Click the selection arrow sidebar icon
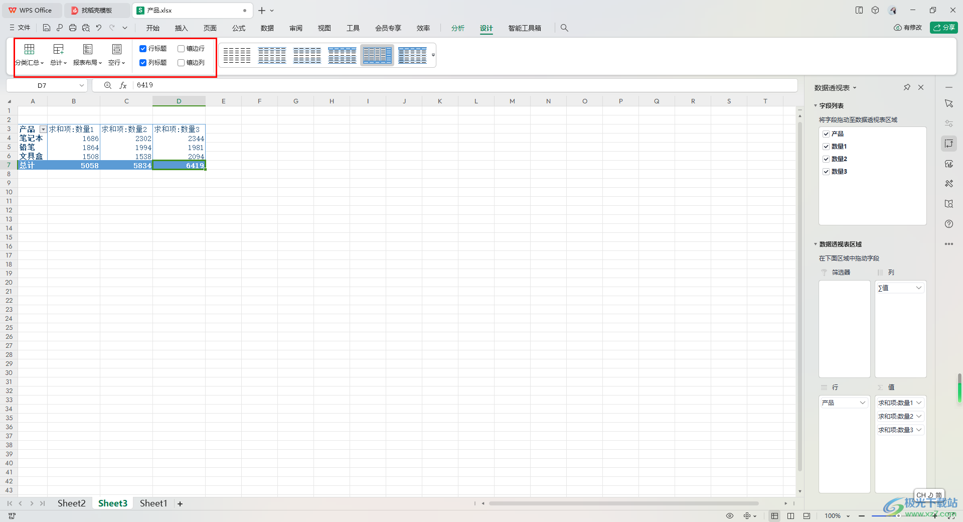Screen dimensions: 963x522 click(x=949, y=103)
